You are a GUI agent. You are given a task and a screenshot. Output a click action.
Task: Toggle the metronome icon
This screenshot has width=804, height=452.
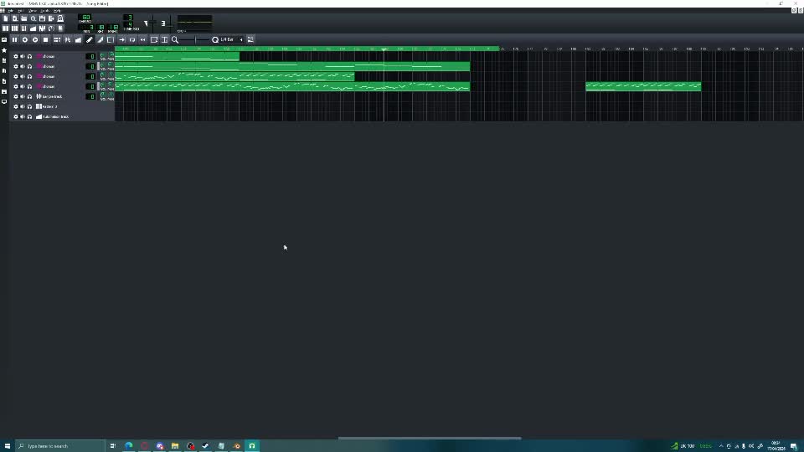click(60, 18)
